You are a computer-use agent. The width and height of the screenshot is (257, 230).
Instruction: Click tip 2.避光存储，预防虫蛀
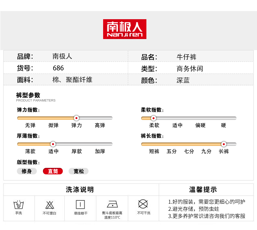point(194,209)
